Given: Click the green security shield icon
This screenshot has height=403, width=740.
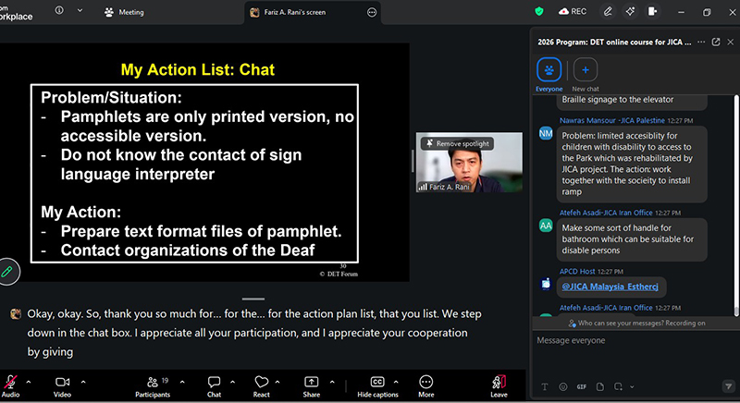Looking at the screenshot, I should (x=539, y=11).
